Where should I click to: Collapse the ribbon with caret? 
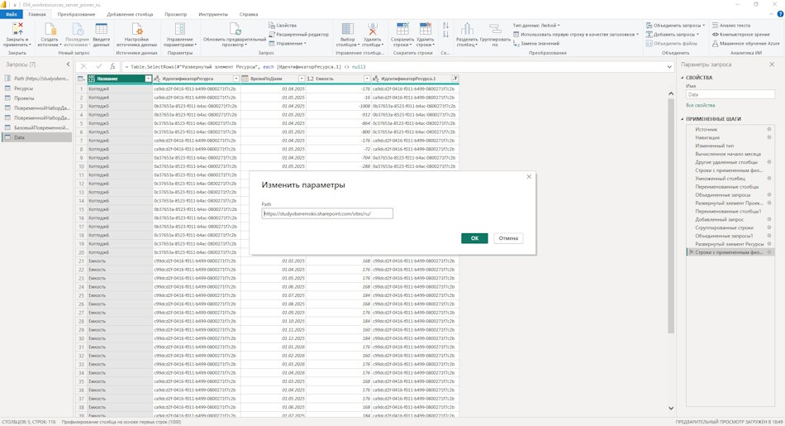[772, 14]
